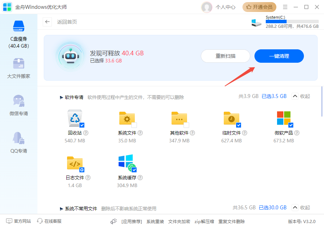Click the 重新扫描 rescan button

pyautogui.click(x=226, y=56)
